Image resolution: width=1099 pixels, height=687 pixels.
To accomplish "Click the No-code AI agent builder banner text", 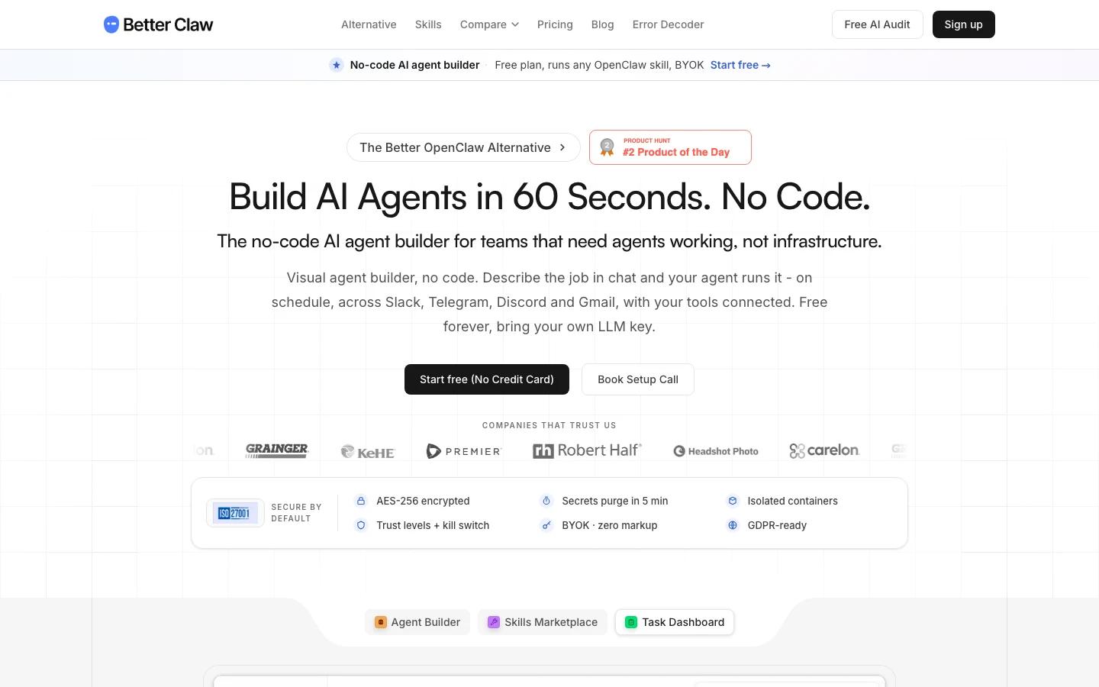I will 414,65.
